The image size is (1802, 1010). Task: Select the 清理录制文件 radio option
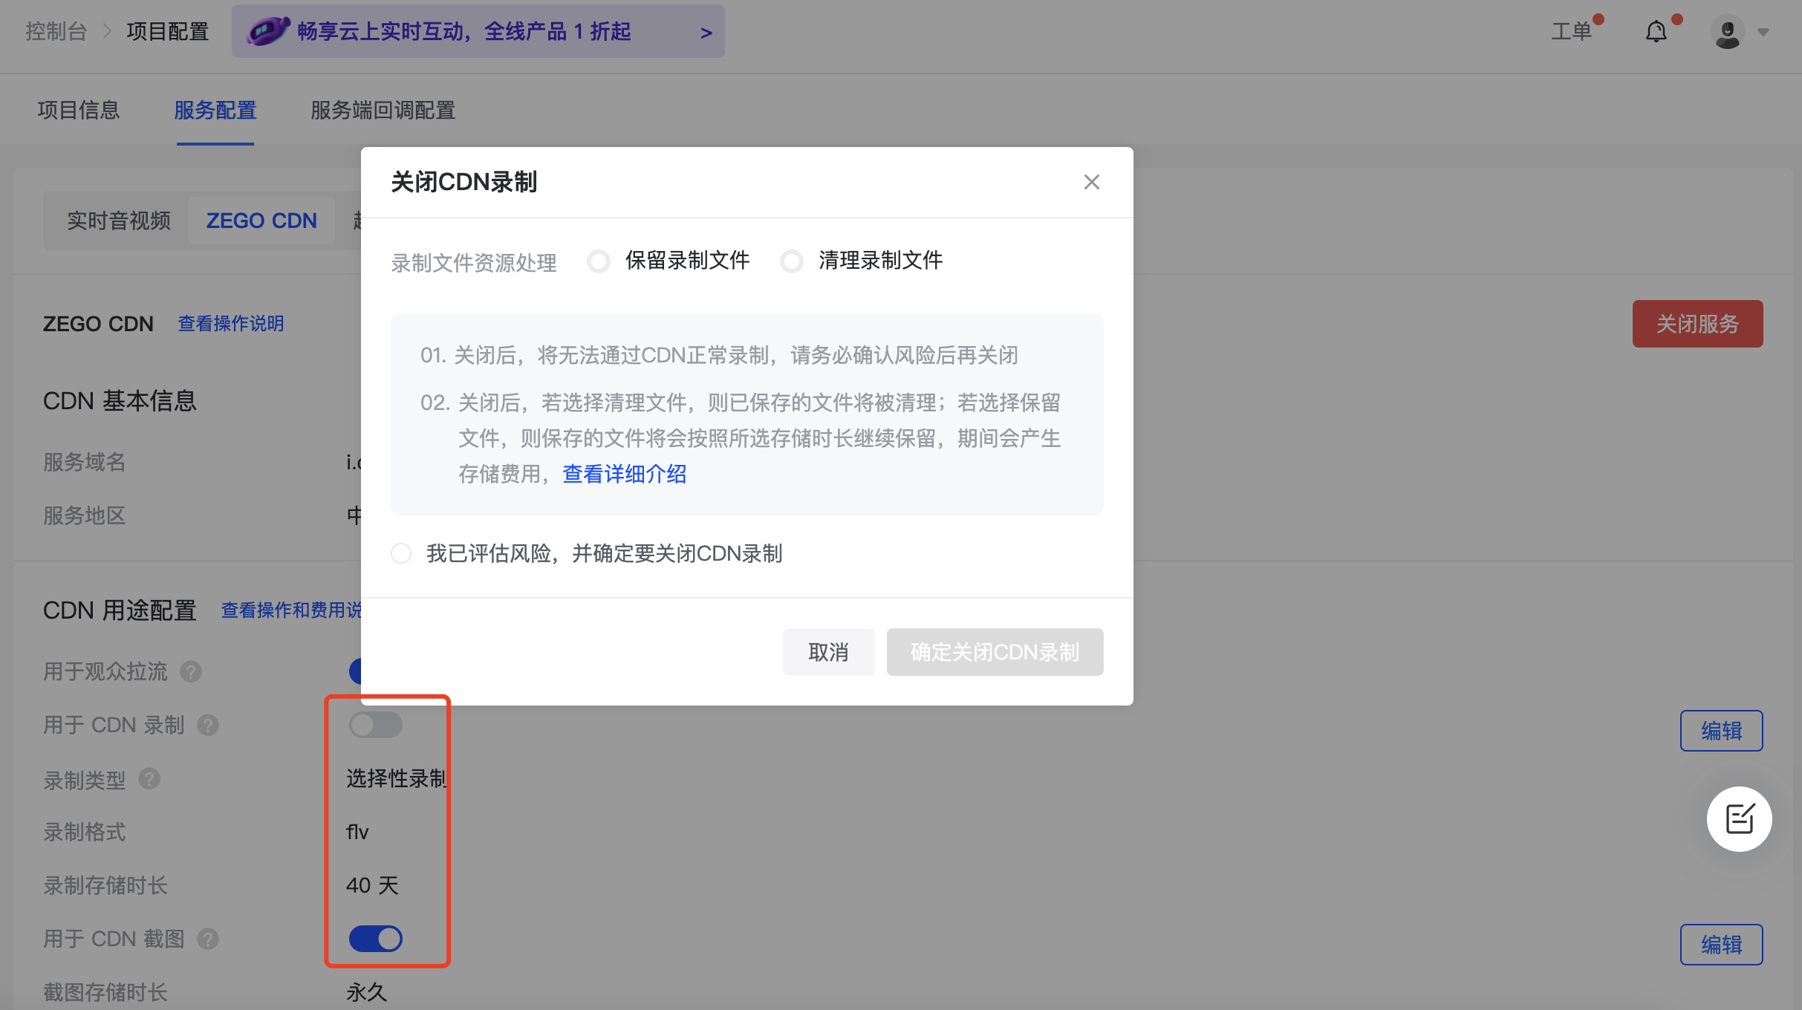tap(792, 261)
